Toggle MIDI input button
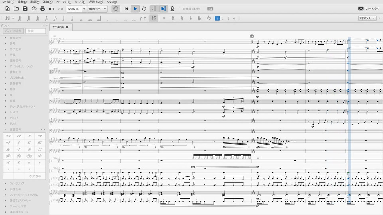383x215 pixels. click(116, 9)
